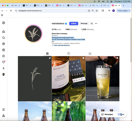Open the Messages floating button
The image size is (132, 121).
pyautogui.click(x=113, y=114)
